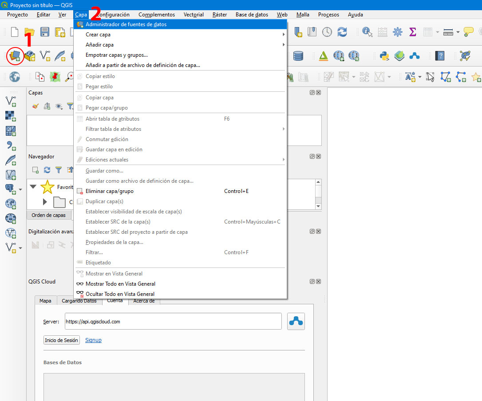The width and height of the screenshot is (482, 401).
Task: Click the Inicio de Sesión button
Action: [x=62, y=340]
